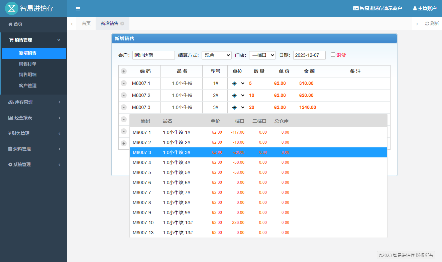Remove row M8007.1 with minus icon
The height and width of the screenshot is (262, 442).
tap(124, 83)
